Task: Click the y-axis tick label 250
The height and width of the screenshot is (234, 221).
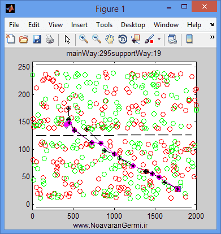Action: click(24, 67)
